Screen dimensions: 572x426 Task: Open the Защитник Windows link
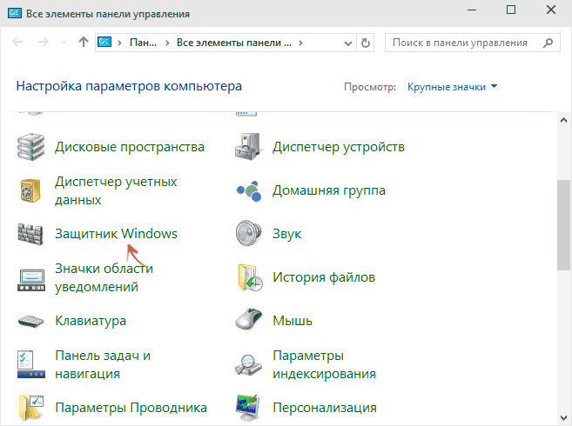tap(116, 234)
